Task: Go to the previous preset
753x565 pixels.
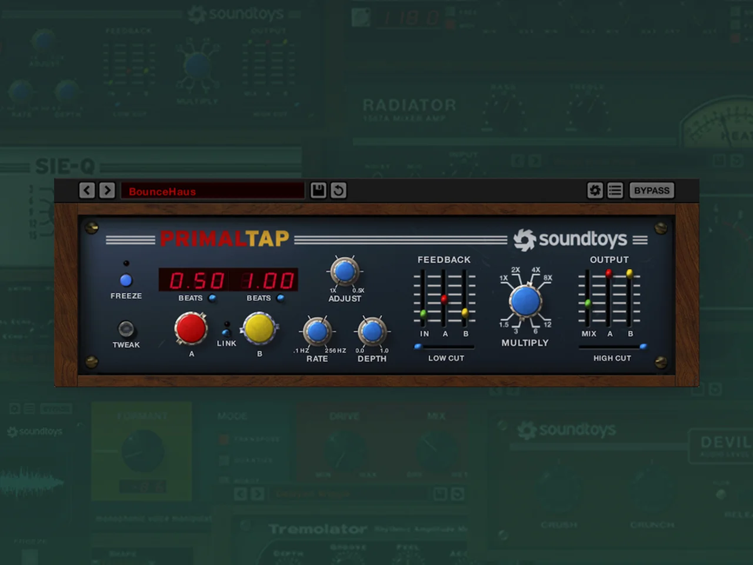Action: click(87, 190)
